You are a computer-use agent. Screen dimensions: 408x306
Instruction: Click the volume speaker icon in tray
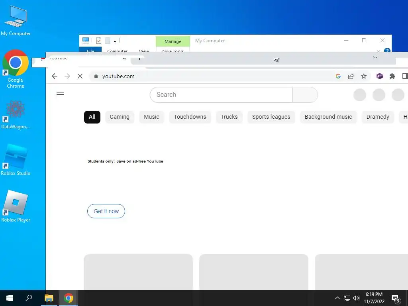click(356, 298)
